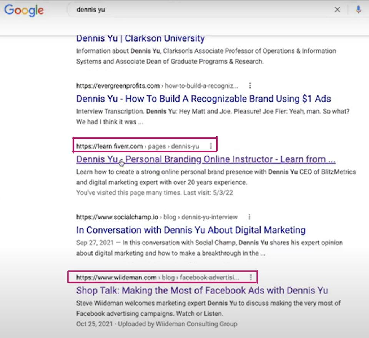Open 'In Conversation with Dennis Yu' result
This screenshot has height=338, width=369.
[x=191, y=230]
